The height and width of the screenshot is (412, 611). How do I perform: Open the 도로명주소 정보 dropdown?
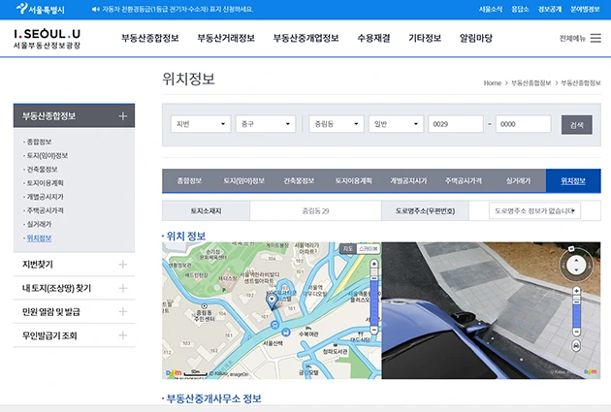coord(534,210)
